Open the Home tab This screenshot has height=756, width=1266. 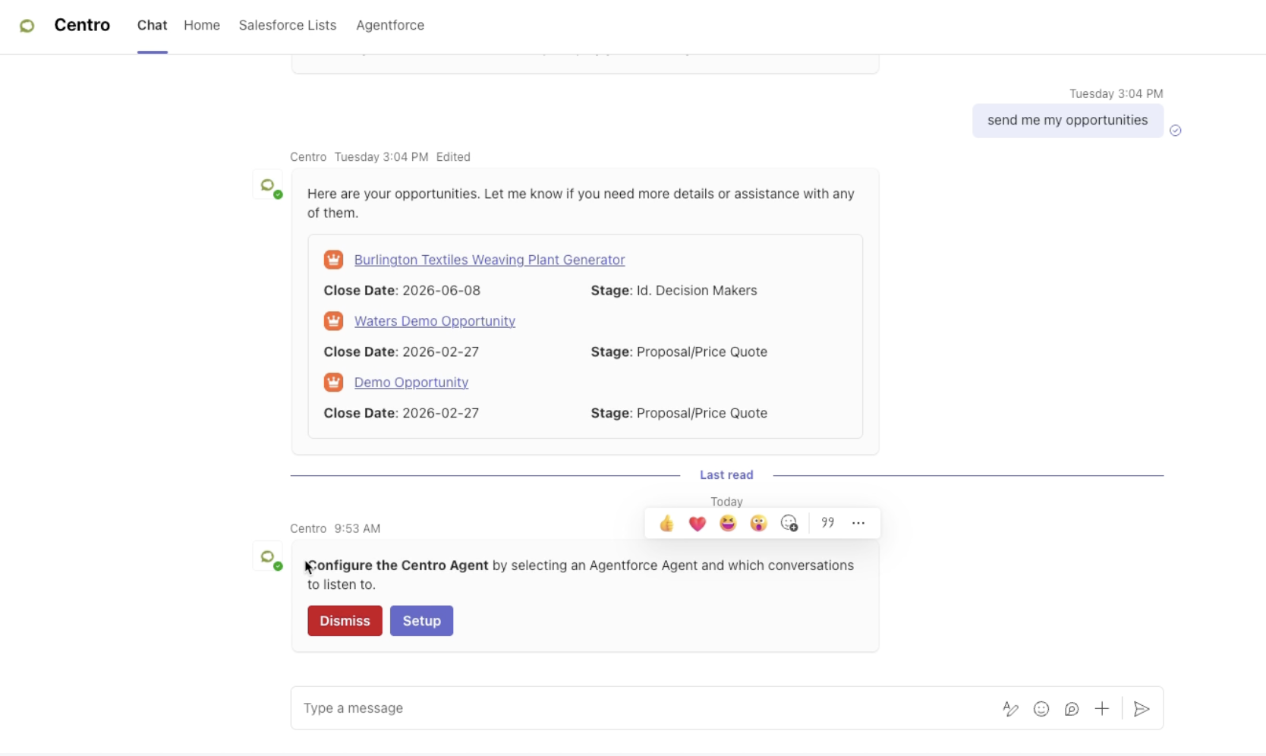(x=202, y=25)
